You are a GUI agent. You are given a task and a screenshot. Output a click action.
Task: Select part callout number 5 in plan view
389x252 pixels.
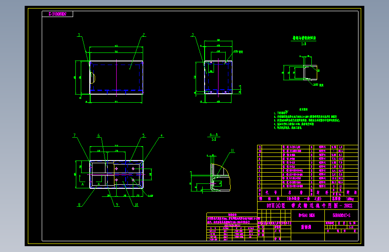(143, 135)
